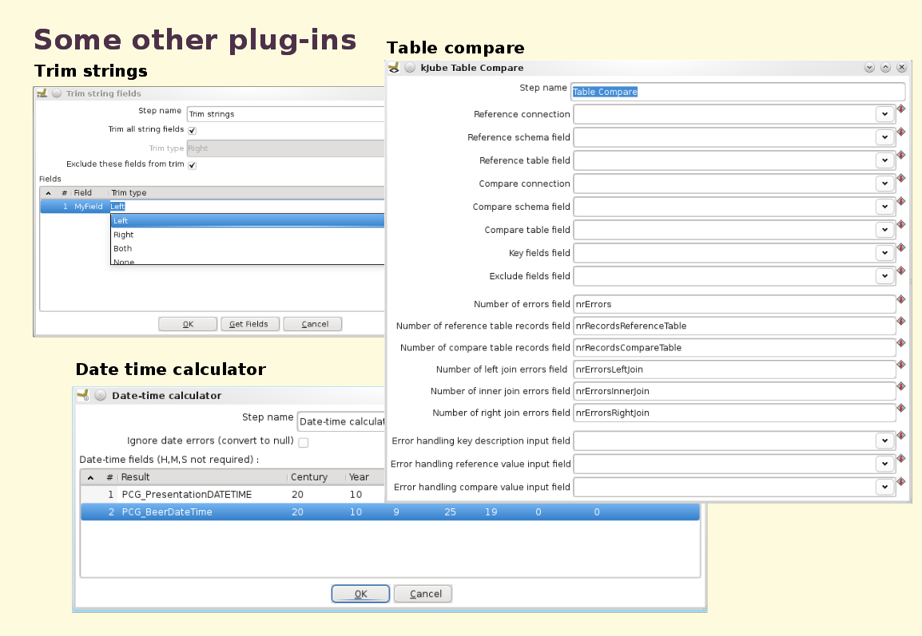Click variable diamond icon beside Compare schema field
The image size is (922, 636).
click(901, 201)
